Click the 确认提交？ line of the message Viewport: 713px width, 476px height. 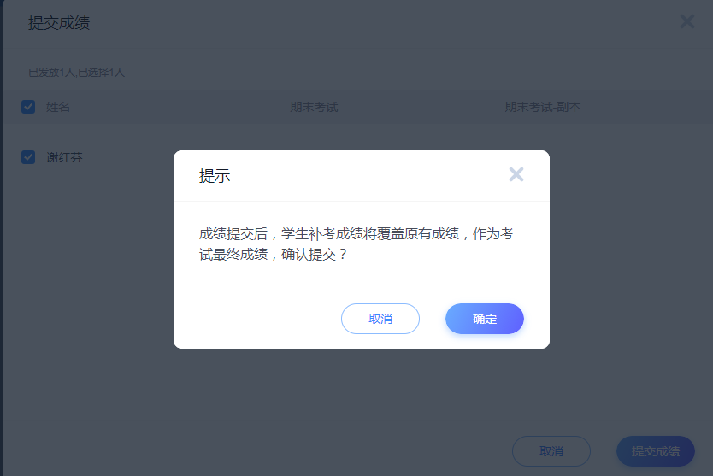pyautogui.click(x=314, y=254)
